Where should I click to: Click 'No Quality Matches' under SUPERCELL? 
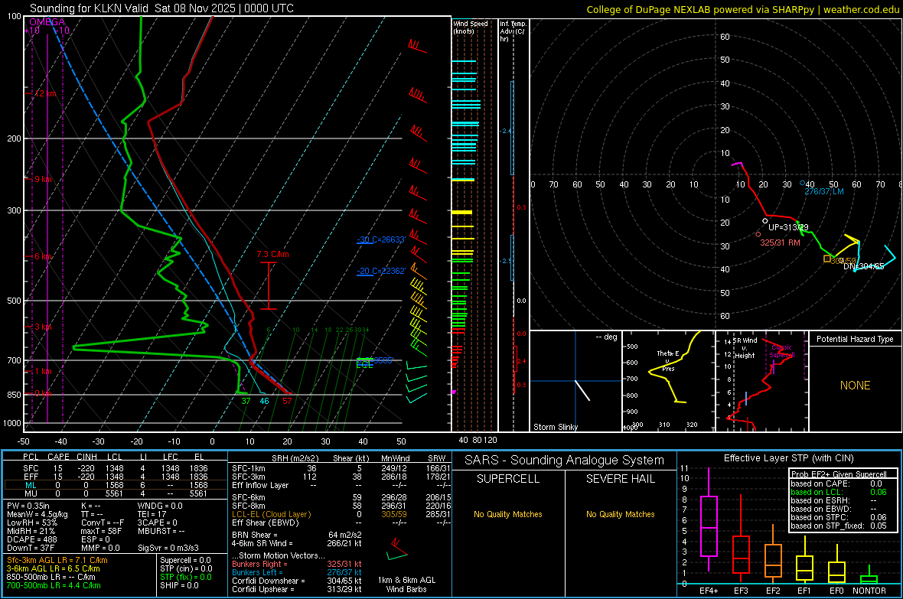pyautogui.click(x=508, y=514)
